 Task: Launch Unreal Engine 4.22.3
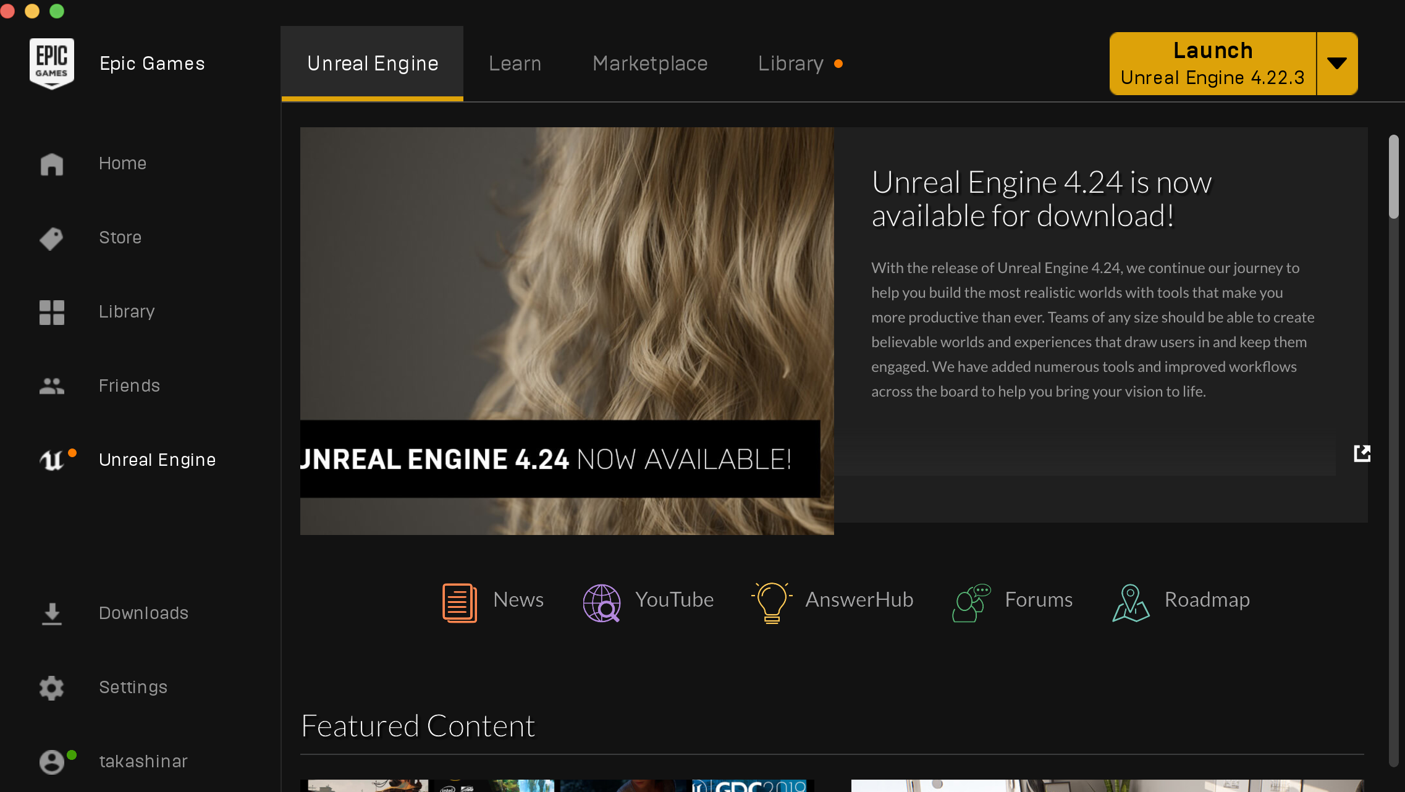tap(1212, 64)
